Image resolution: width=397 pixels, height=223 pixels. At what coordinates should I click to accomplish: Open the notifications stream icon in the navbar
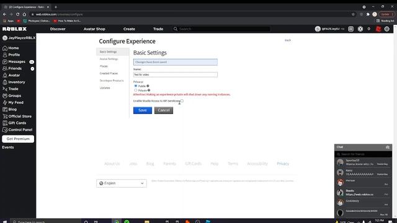pos(350,29)
